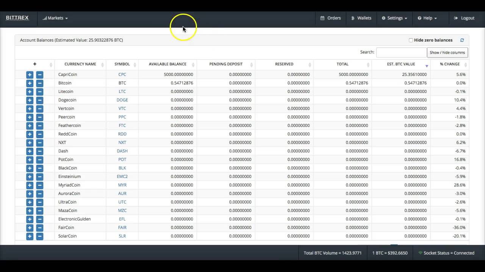Sort by % Change column
Screen dimensions: 485x272
(450, 64)
